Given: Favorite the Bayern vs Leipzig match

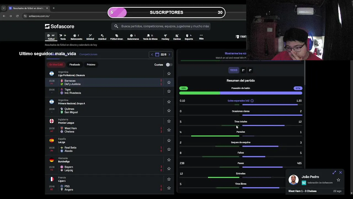Looking at the screenshot, I should [169, 169].
